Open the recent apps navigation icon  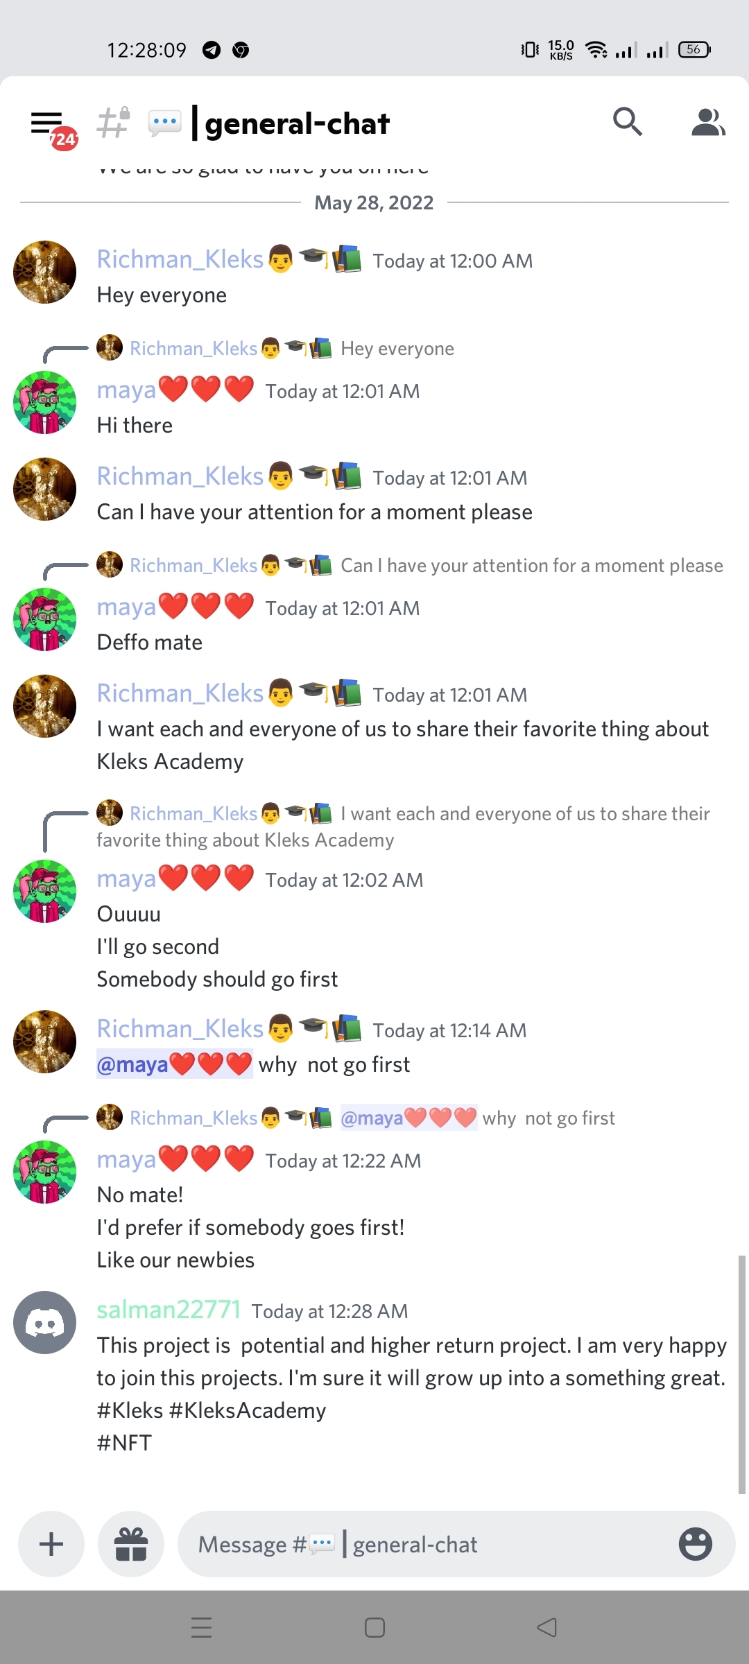pyautogui.click(x=201, y=1627)
